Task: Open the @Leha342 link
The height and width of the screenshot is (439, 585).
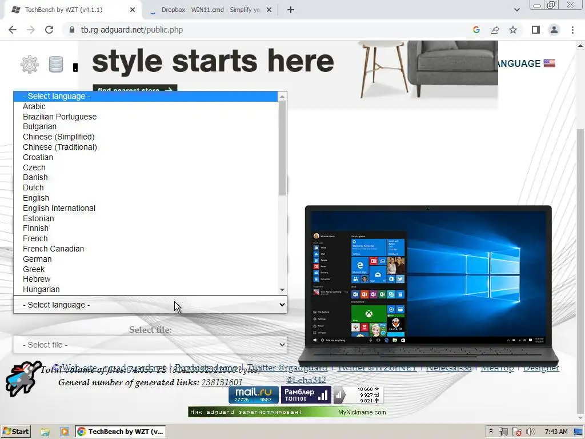Action: 306,380
